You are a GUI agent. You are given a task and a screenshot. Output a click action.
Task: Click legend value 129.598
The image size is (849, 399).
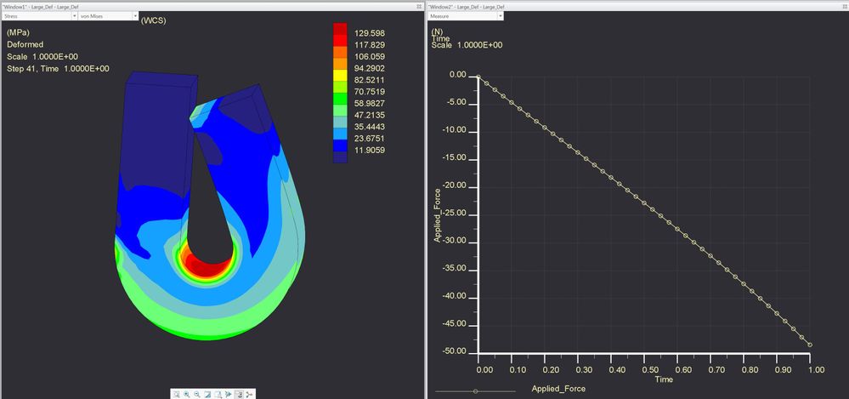(369, 33)
